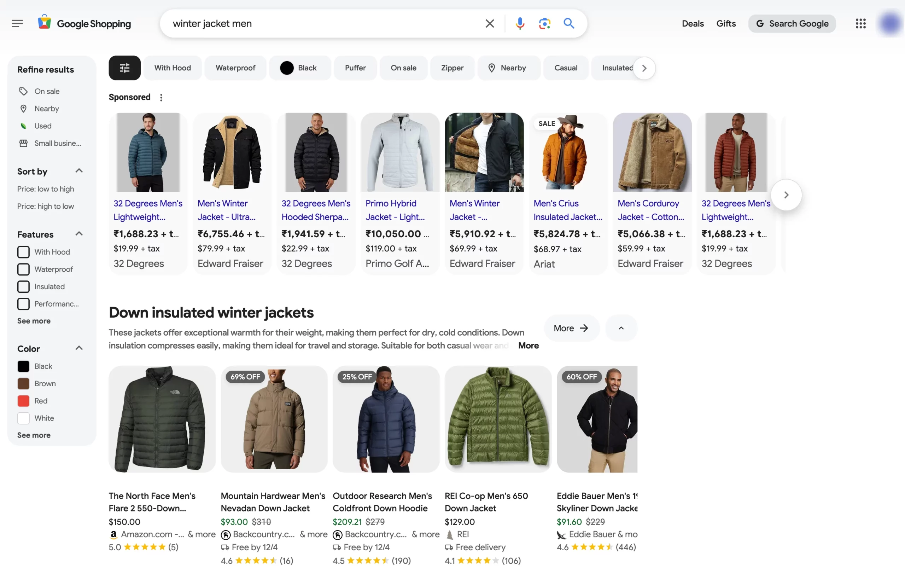
Task: Start voice search with microphone icon
Action: click(520, 23)
